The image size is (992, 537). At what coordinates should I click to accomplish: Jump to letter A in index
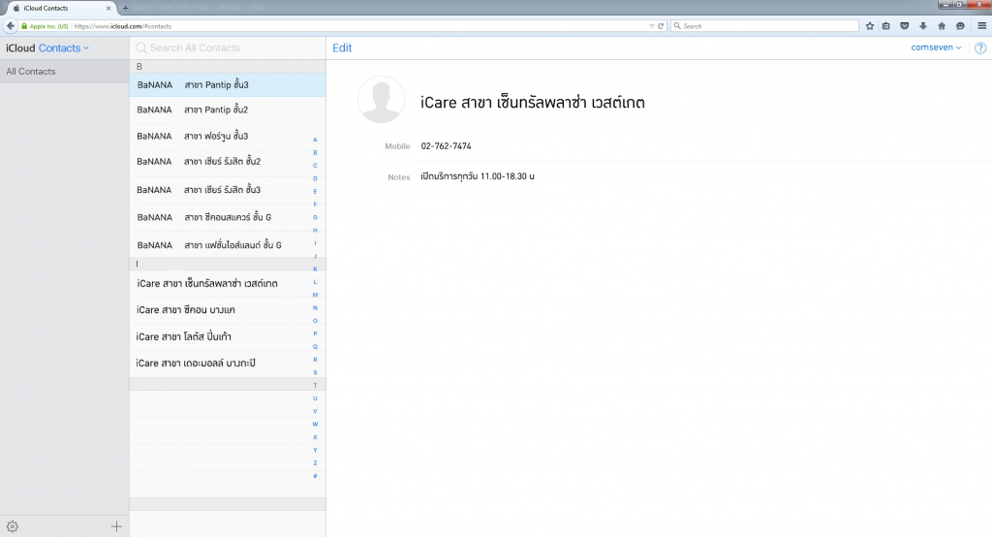(315, 140)
